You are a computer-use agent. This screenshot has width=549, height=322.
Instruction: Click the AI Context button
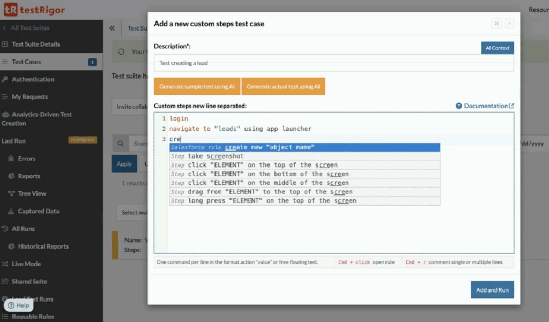497,48
